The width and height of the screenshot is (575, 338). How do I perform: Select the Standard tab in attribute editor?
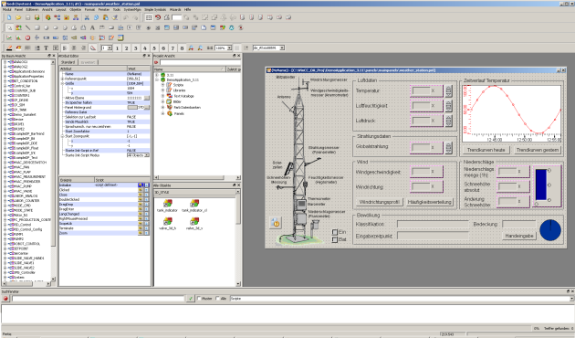[68, 62]
